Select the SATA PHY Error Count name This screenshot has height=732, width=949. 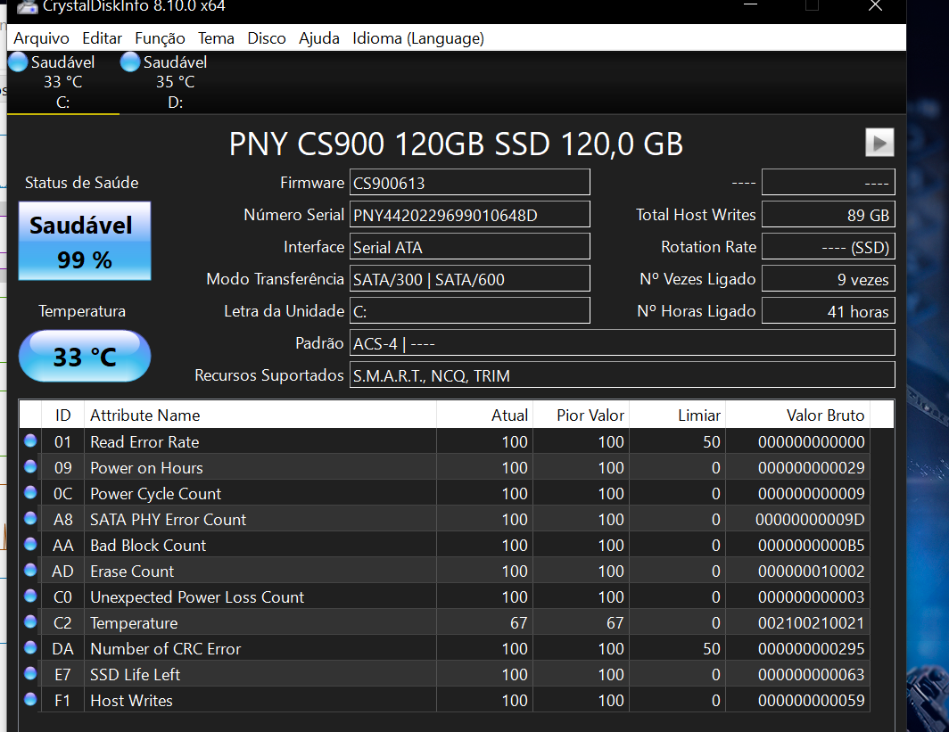pos(169,520)
